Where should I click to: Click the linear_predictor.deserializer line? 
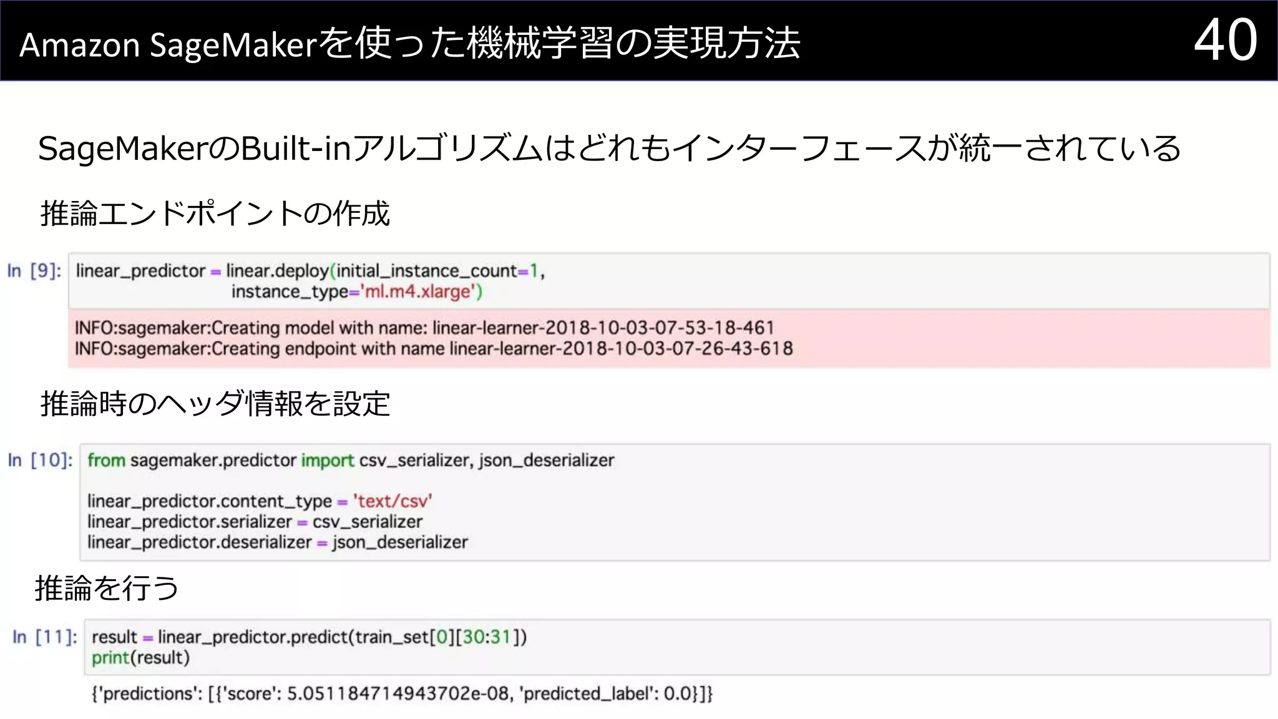tap(277, 542)
